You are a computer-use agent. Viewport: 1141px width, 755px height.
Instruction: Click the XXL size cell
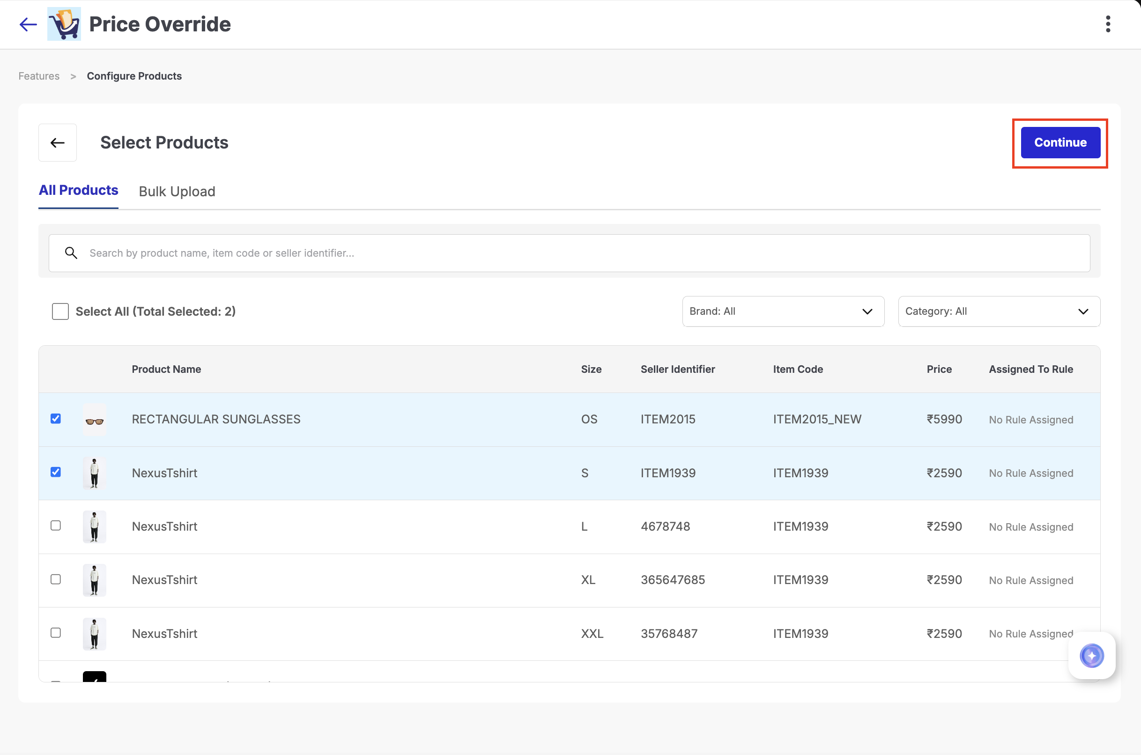[x=592, y=634]
